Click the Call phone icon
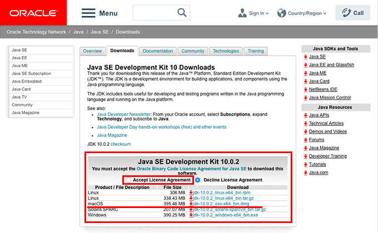 346,13
